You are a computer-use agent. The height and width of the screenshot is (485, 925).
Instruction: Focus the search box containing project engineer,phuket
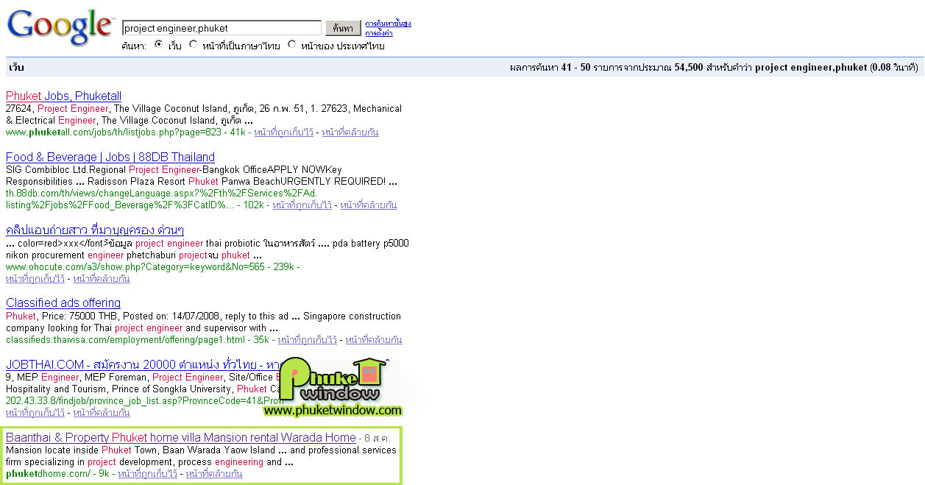[221, 28]
